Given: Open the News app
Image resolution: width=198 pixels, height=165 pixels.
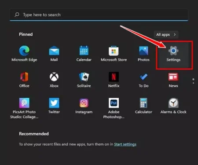Looking at the screenshot, I should click(173, 80).
